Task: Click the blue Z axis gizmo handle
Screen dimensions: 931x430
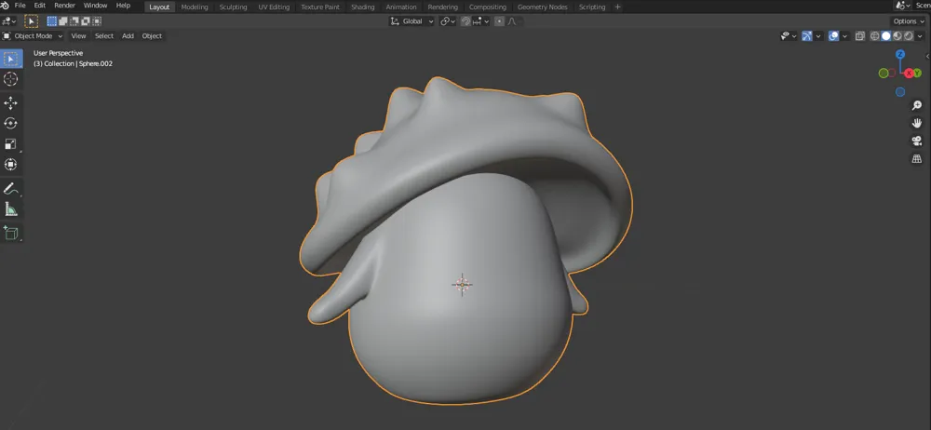Action: pyautogui.click(x=900, y=54)
